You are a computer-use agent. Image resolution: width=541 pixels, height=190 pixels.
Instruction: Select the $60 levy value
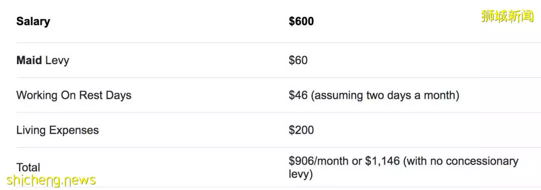[x=298, y=61]
